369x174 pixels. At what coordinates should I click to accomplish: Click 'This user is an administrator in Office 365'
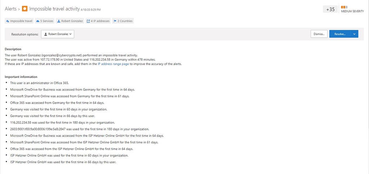tap(39, 83)
